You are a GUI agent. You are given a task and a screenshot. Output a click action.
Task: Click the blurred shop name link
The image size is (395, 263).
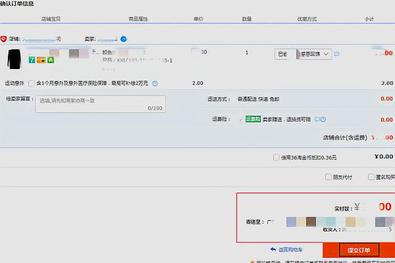(x=41, y=39)
